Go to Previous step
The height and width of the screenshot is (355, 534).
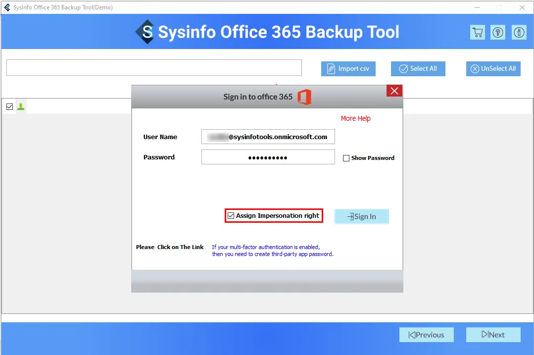(427, 335)
